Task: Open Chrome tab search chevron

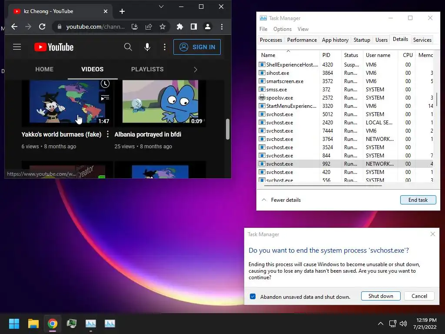Action: (x=161, y=7)
